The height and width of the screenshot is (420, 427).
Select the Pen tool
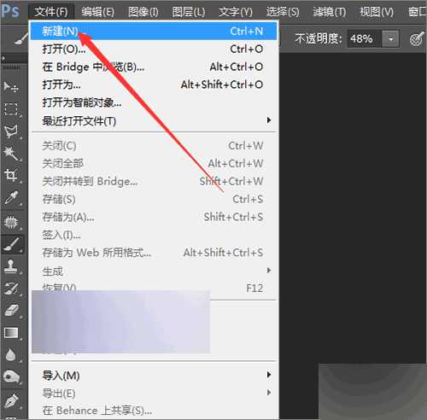(11, 400)
